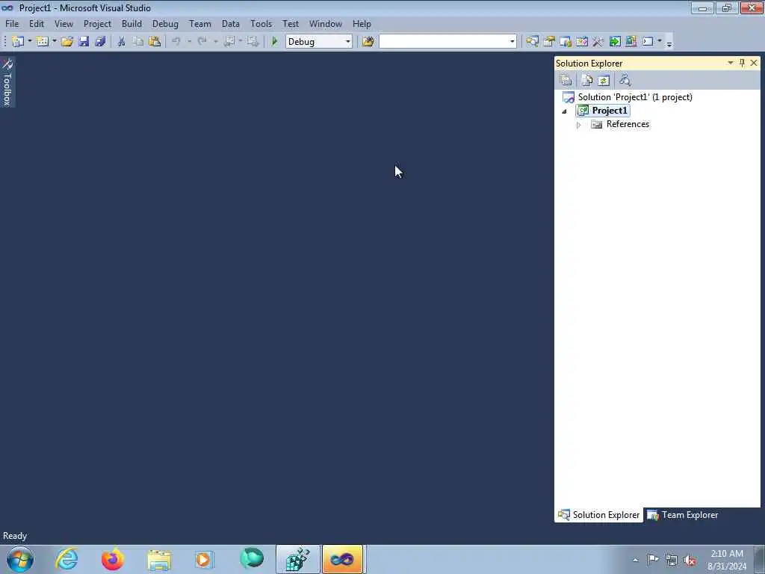Click the Find in Files toolbar icon
The image size is (765, 574).
(368, 42)
